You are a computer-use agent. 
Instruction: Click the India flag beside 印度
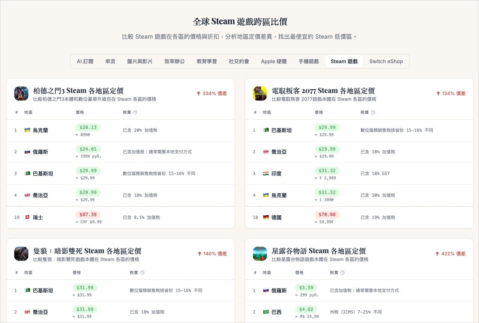point(266,173)
